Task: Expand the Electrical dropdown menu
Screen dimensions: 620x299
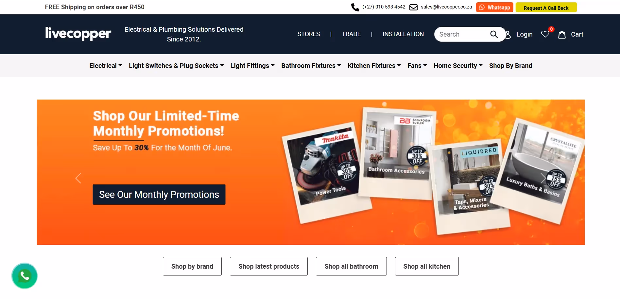Action: click(x=106, y=66)
